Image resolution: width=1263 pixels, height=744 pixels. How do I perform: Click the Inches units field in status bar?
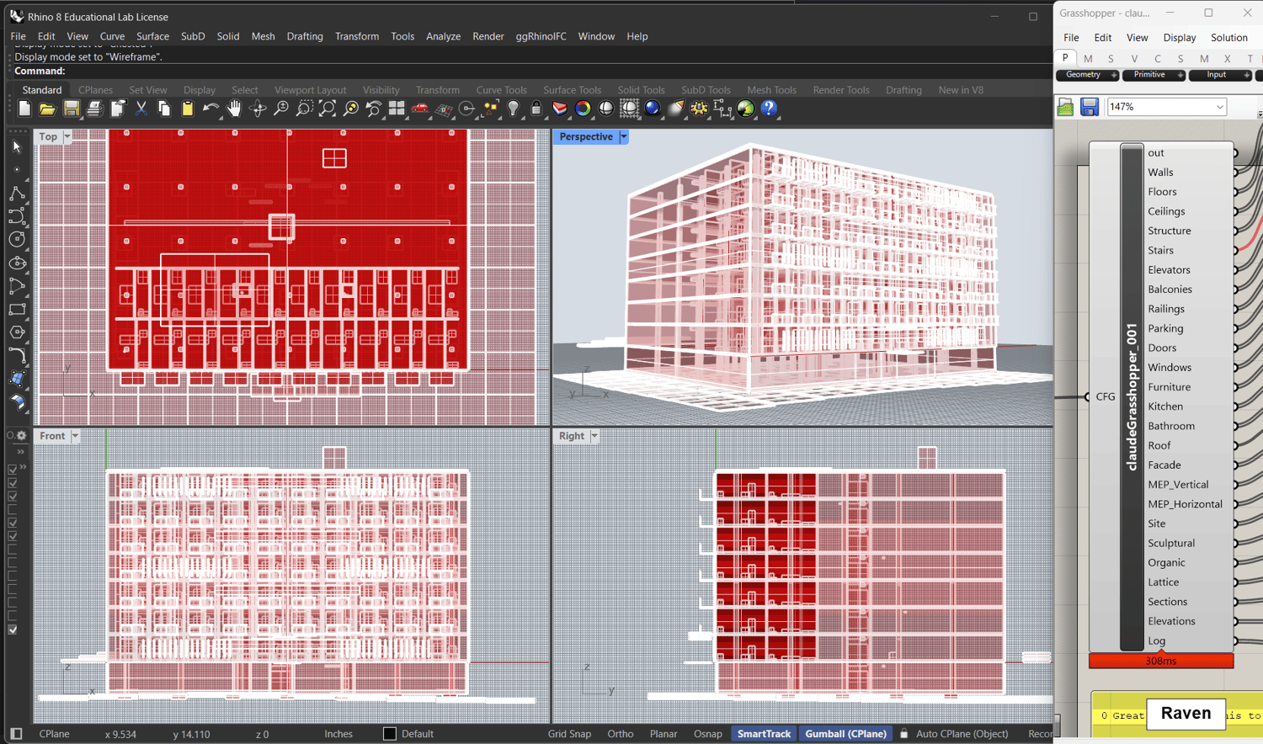(338, 734)
